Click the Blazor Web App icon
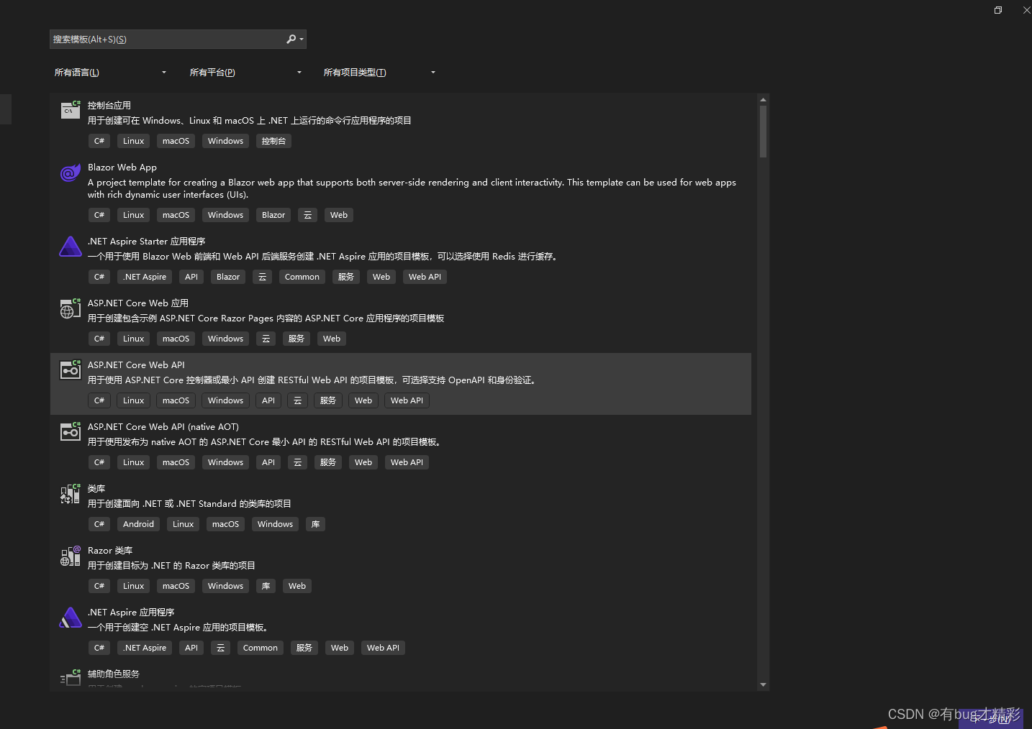1032x729 pixels. point(70,173)
